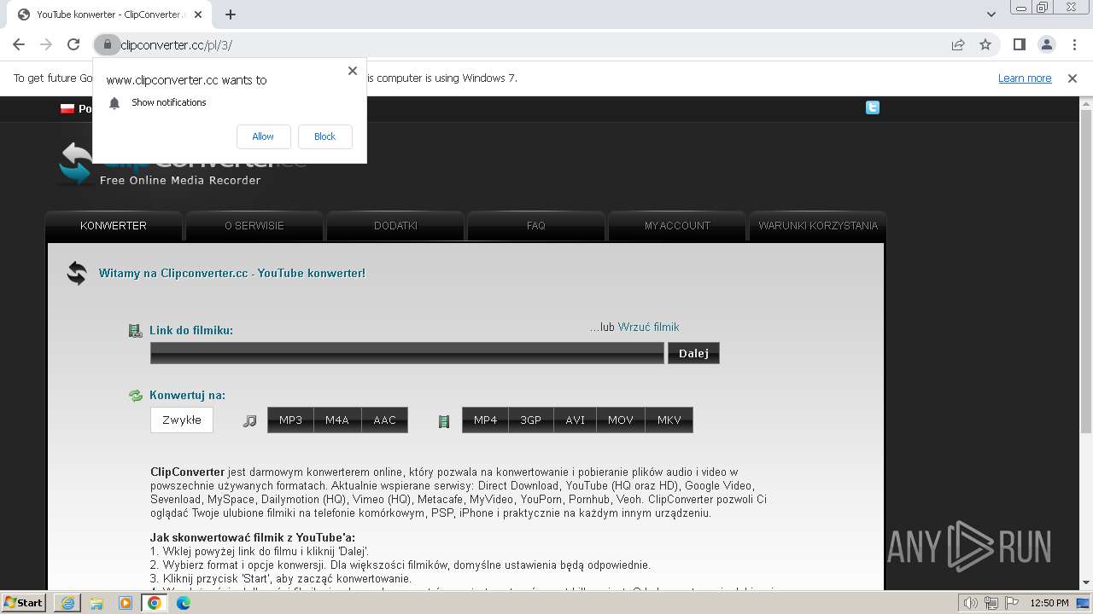Open Windows Media Player from the taskbar
The image size is (1093, 614).
pos(126,603)
